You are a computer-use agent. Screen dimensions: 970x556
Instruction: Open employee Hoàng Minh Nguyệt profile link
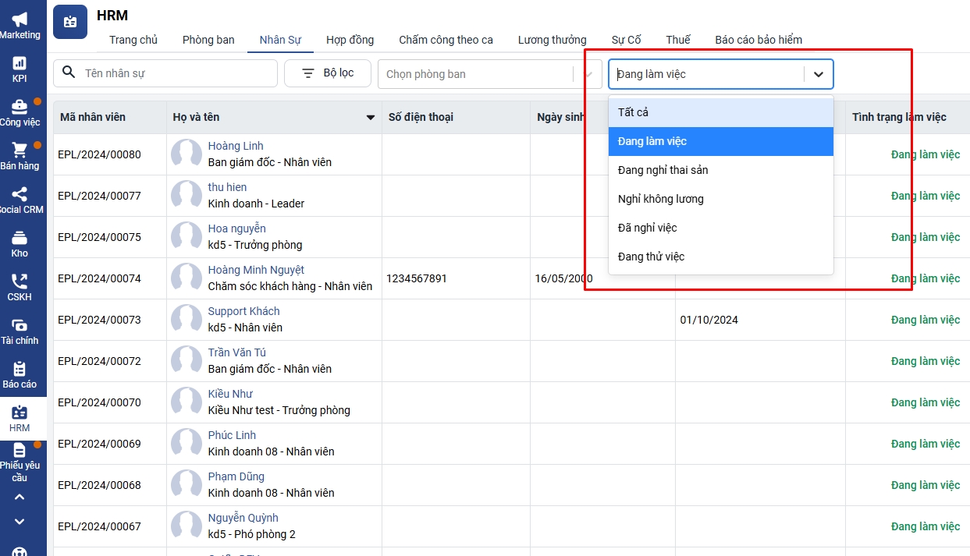click(256, 270)
